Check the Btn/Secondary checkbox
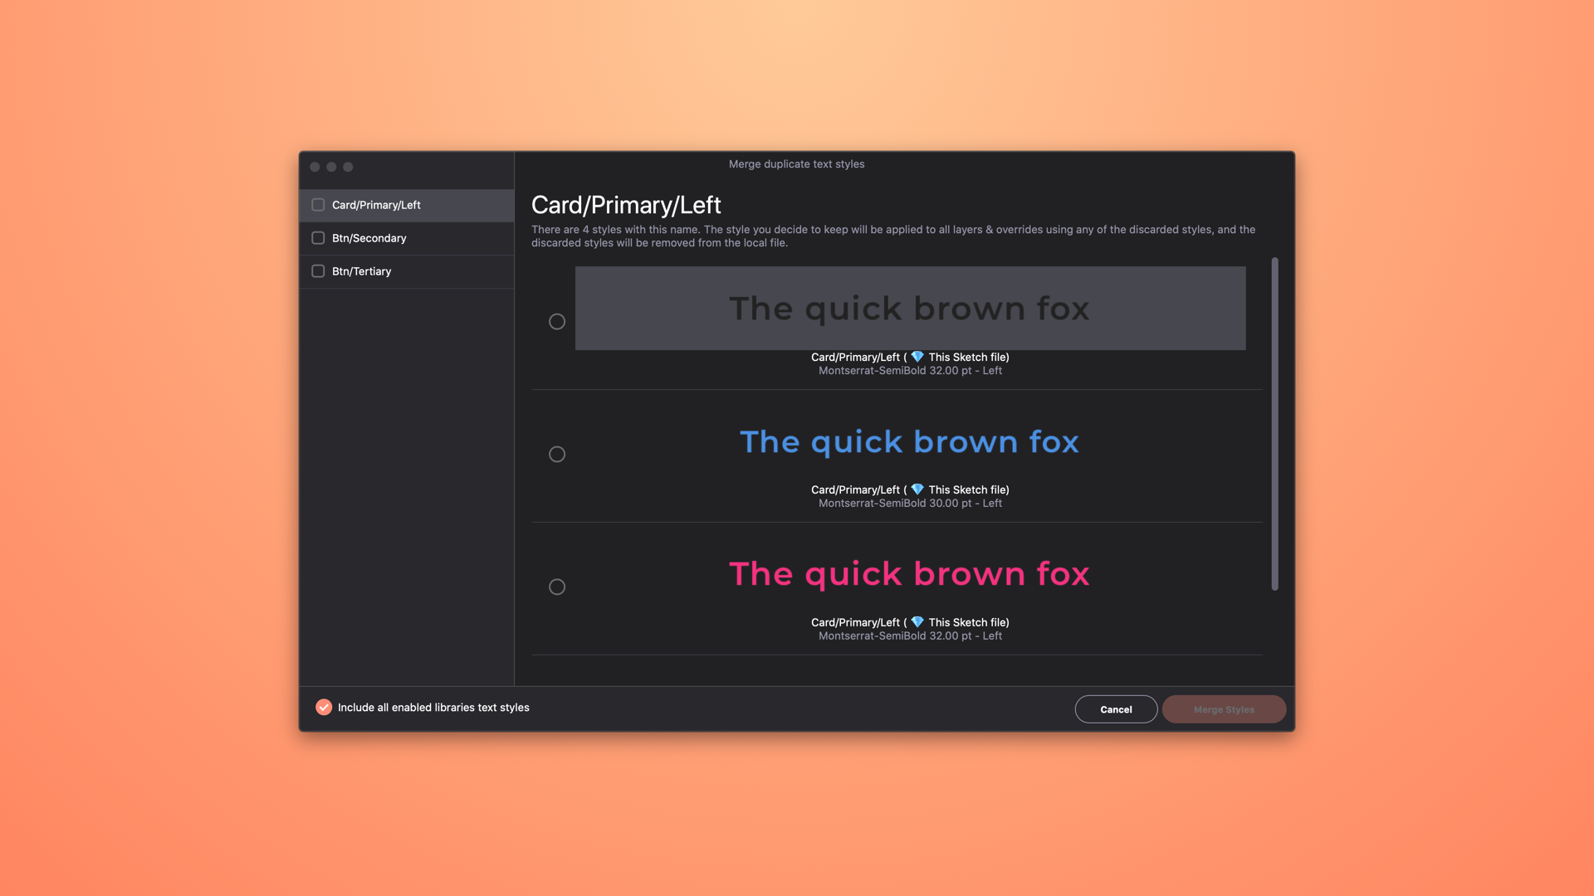Image resolution: width=1594 pixels, height=896 pixels. click(x=318, y=238)
